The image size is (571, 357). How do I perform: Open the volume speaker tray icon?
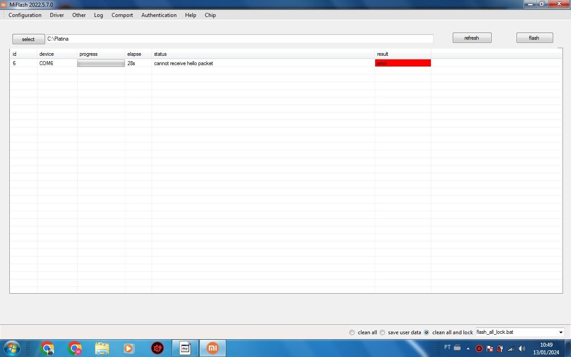point(522,349)
